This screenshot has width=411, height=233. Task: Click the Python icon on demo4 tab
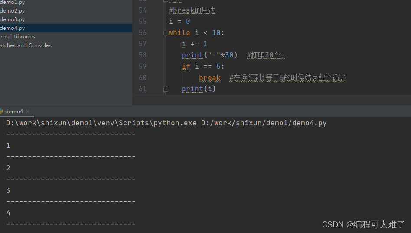(x=1, y=111)
